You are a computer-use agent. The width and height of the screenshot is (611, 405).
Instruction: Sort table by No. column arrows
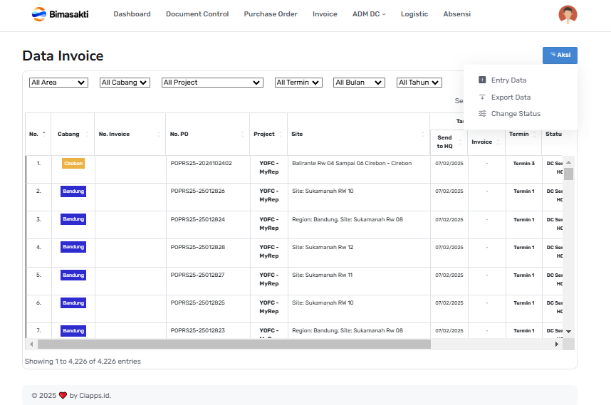point(44,134)
